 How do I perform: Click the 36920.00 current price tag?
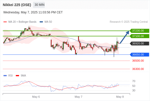(x=140, y=43)
